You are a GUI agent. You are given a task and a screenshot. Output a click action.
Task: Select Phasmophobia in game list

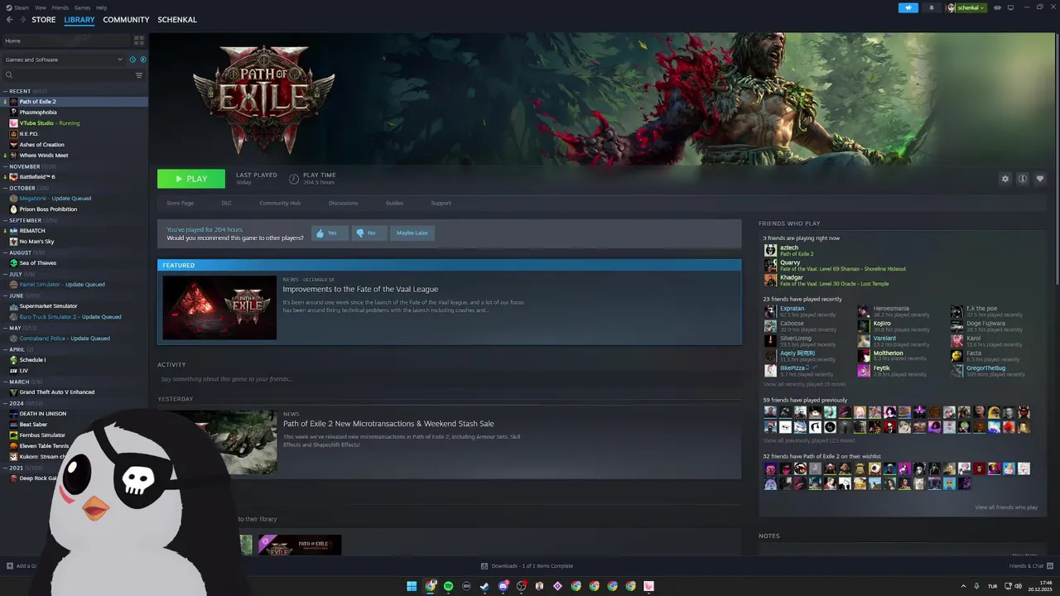38,113
